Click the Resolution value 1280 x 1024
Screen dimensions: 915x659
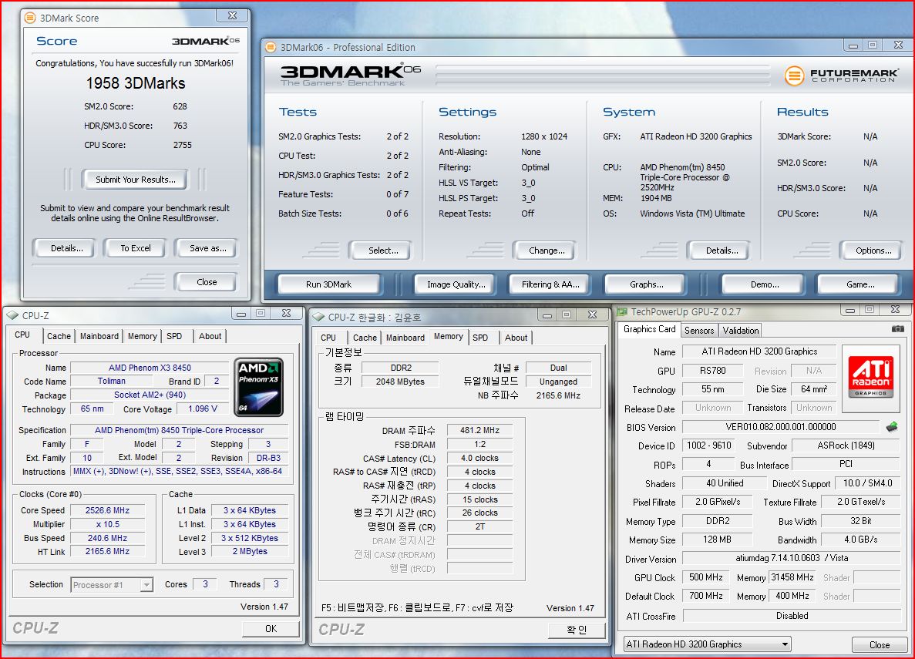tap(544, 136)
